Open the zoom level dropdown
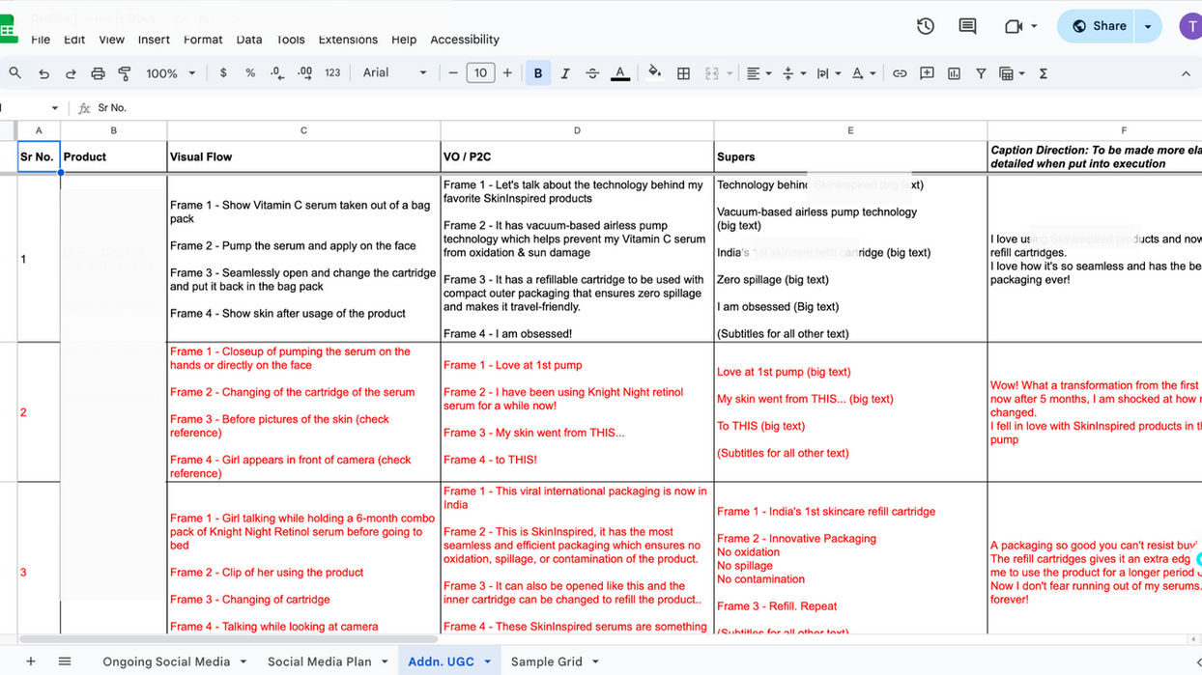This screenshot has width=1202, height=675. point(171,73)
